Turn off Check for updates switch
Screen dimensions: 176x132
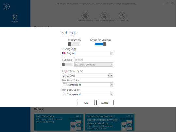100,44
